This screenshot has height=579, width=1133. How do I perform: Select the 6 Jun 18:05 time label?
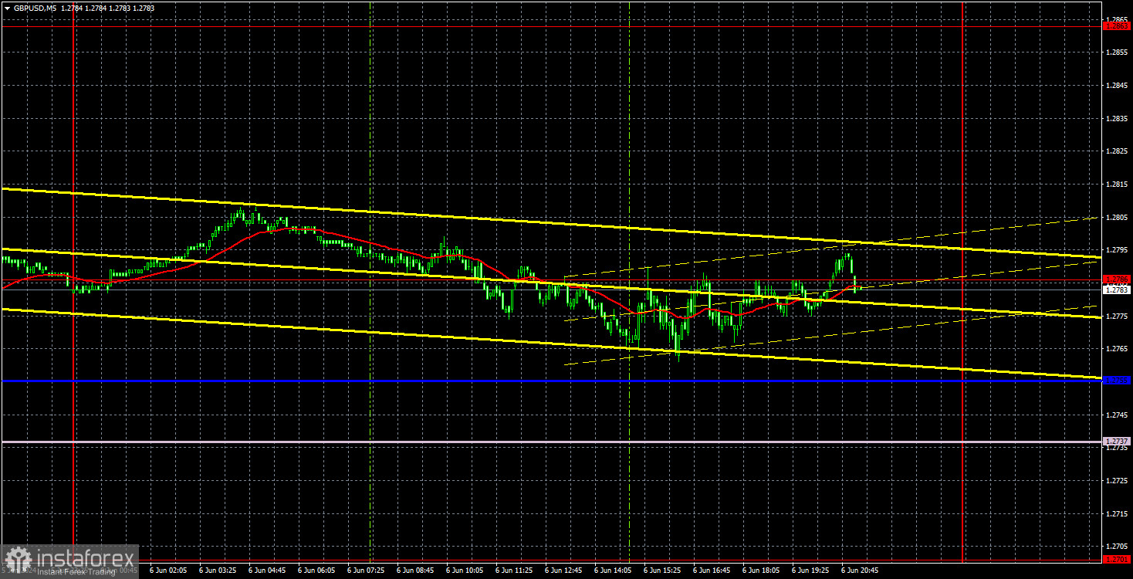[761, 571]
